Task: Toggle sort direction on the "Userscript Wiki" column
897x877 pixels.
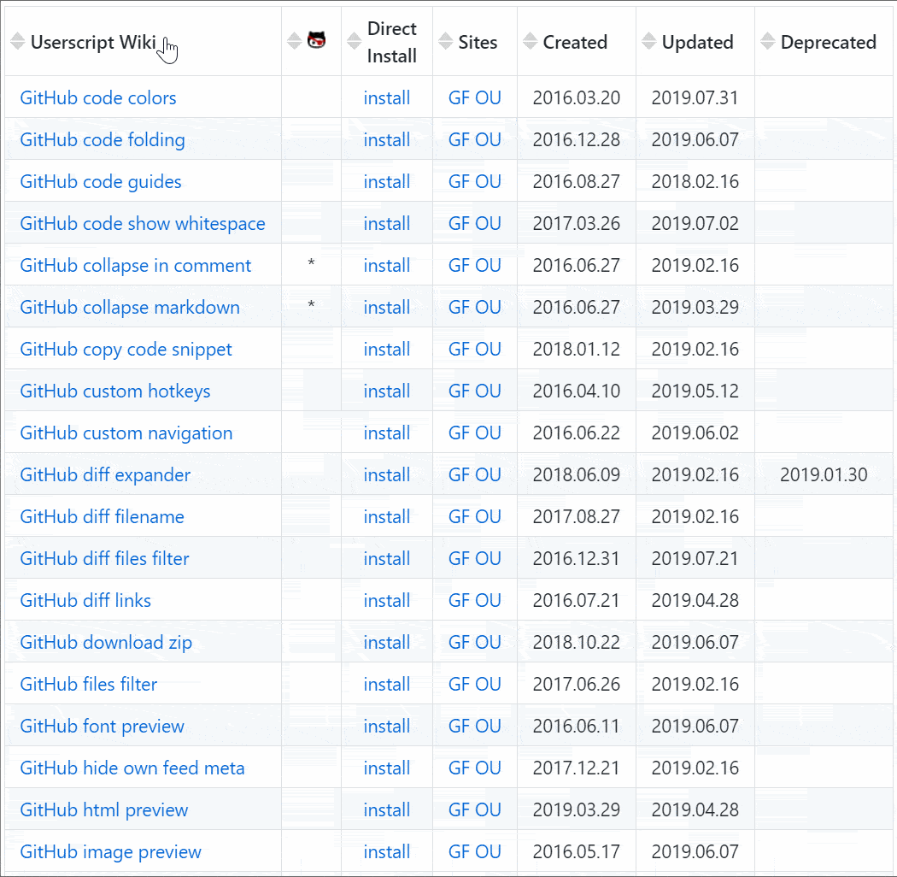Action: pyautogui.click(x=16, y=40)
